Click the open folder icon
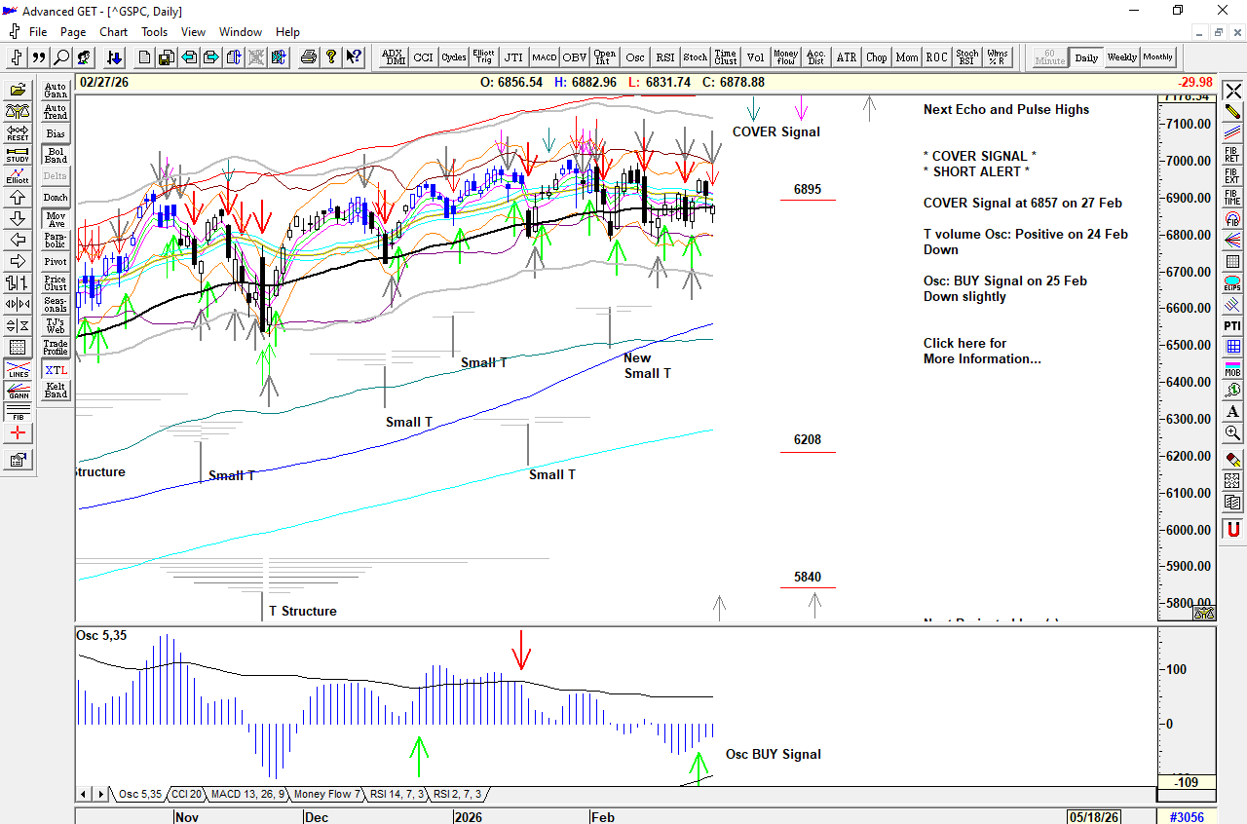This screenshot has height=824, width=1247. point(18,91)
